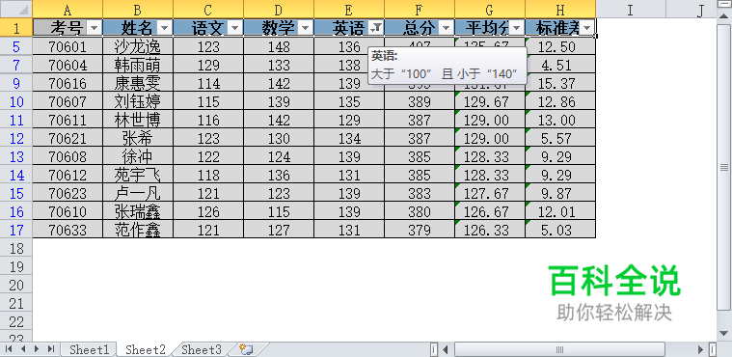Click cell with name 林世博

[x=138, y=120]
